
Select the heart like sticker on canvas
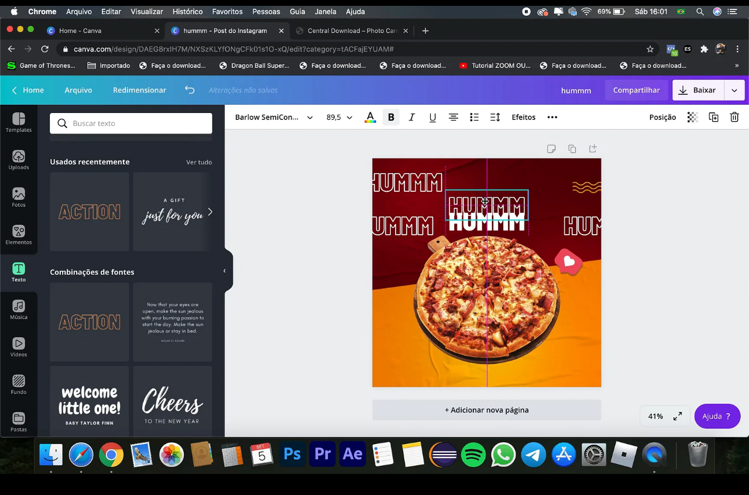point(569,262)
